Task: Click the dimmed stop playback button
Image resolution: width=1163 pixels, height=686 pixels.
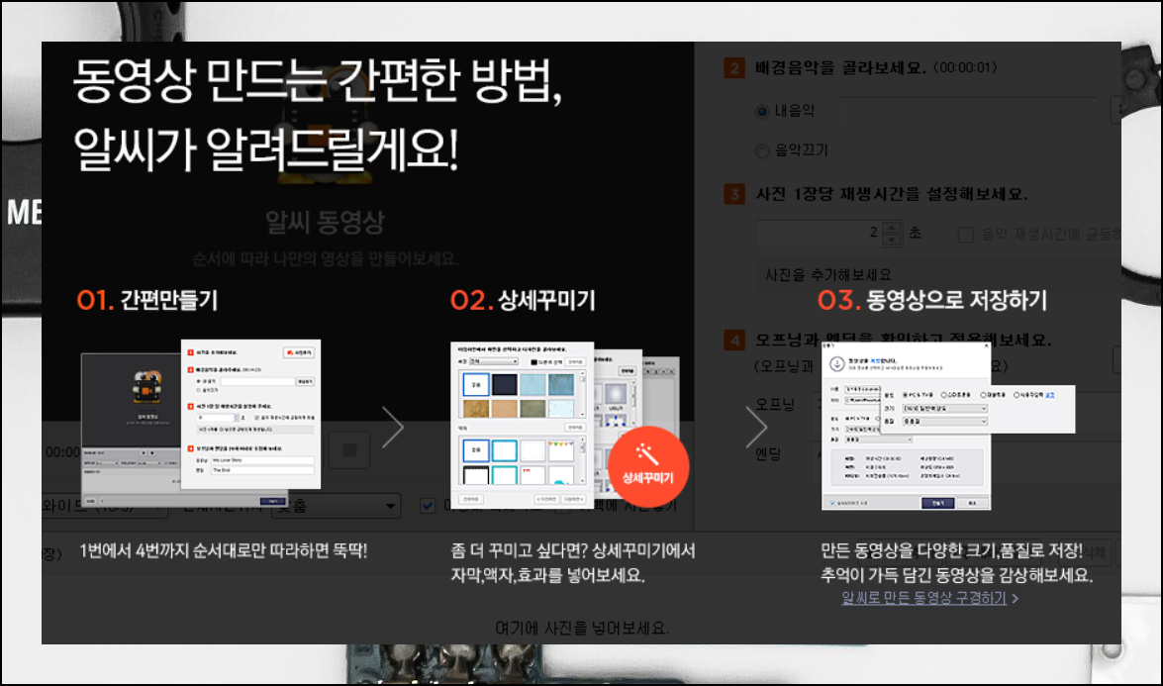Action: (x=349, y=450)
